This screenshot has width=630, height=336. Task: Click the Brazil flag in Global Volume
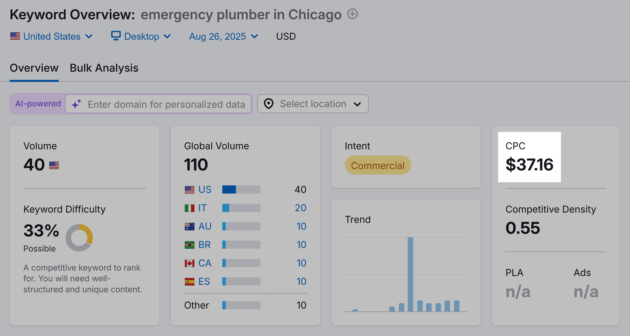[190, 245]
